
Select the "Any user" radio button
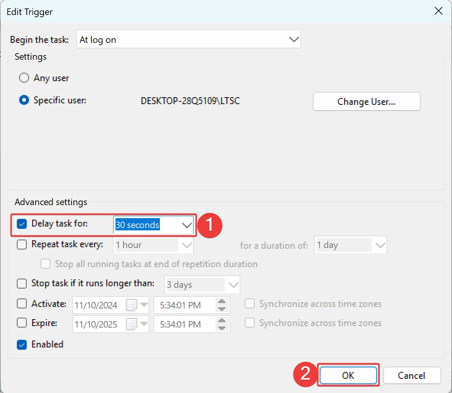tap(24, 78)
